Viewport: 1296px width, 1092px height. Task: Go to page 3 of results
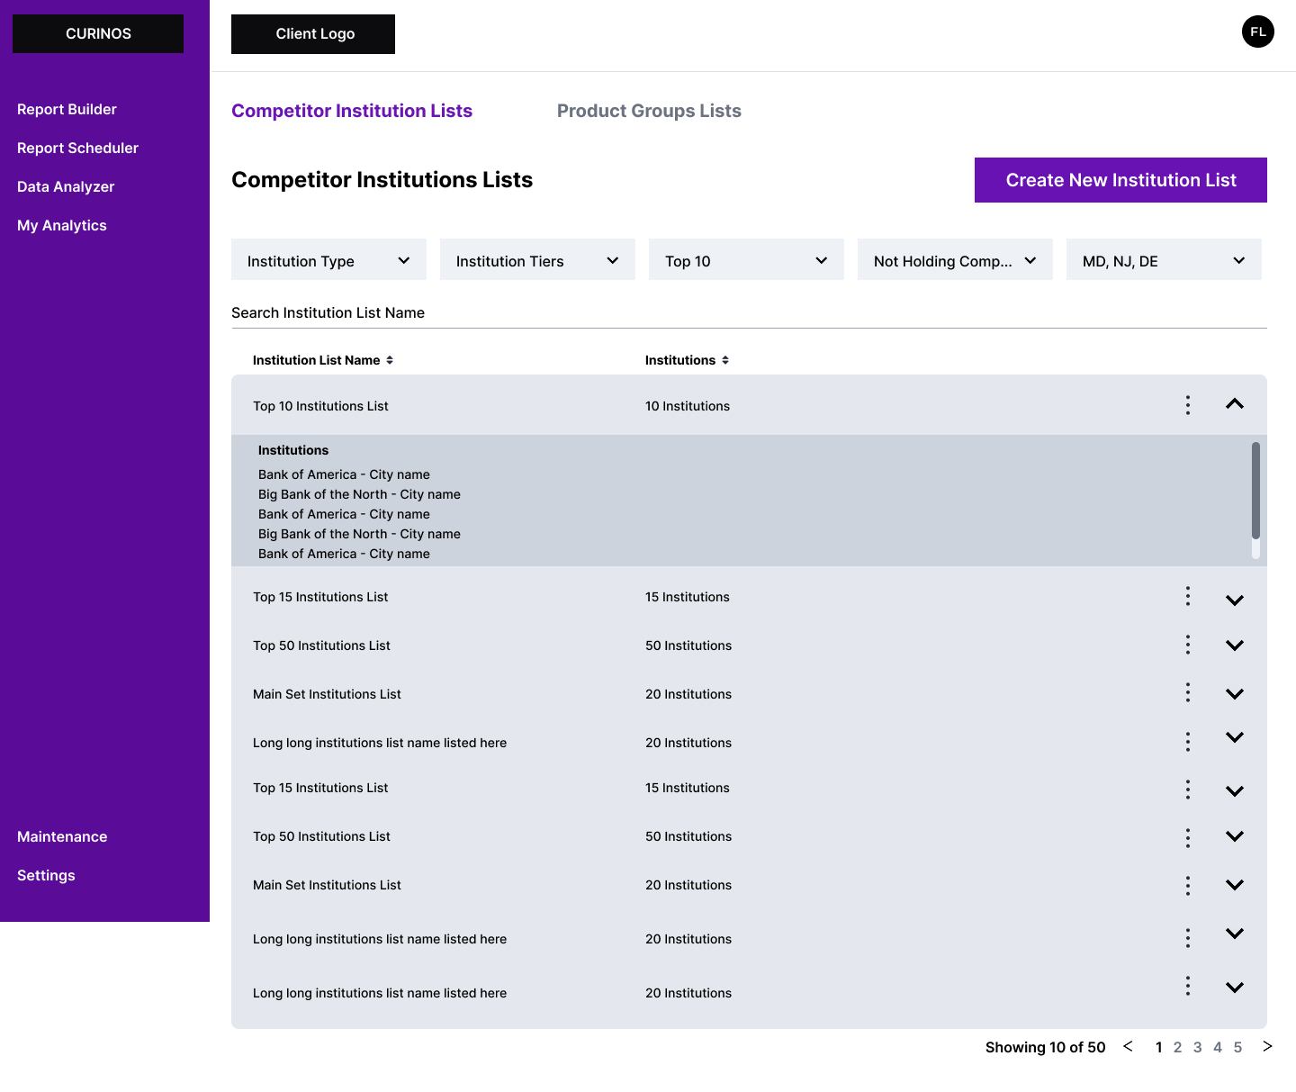[x=1197, y=1047]
